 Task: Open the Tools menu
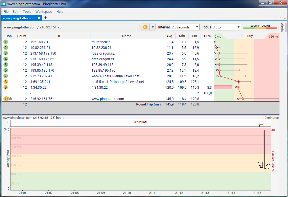coord(27,12)
